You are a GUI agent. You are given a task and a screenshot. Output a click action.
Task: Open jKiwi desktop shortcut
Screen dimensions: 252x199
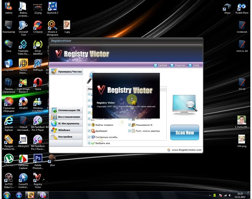tap(53, 160)
